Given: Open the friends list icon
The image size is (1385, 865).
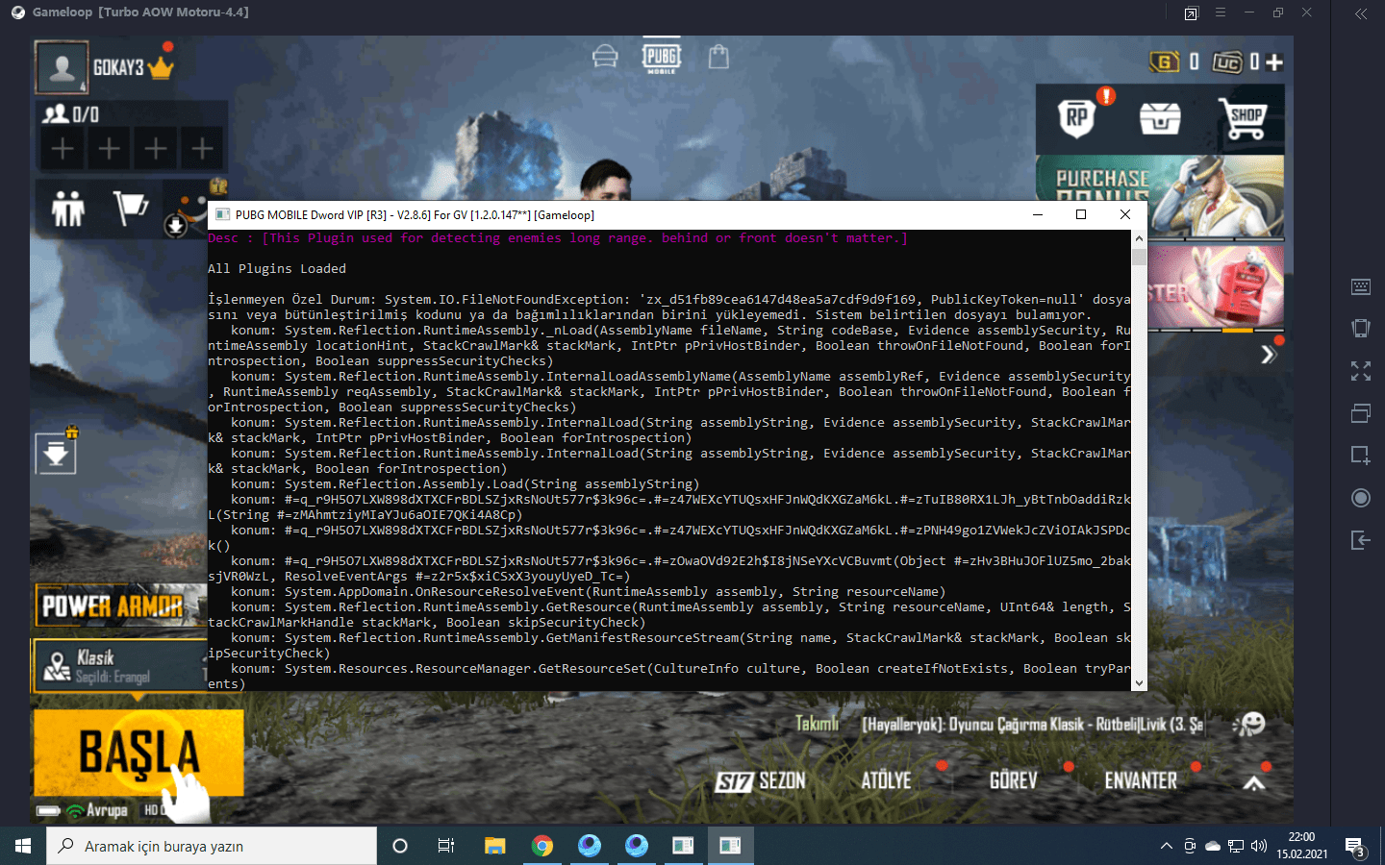Looking at the screenshot, I should click(68, 209).
